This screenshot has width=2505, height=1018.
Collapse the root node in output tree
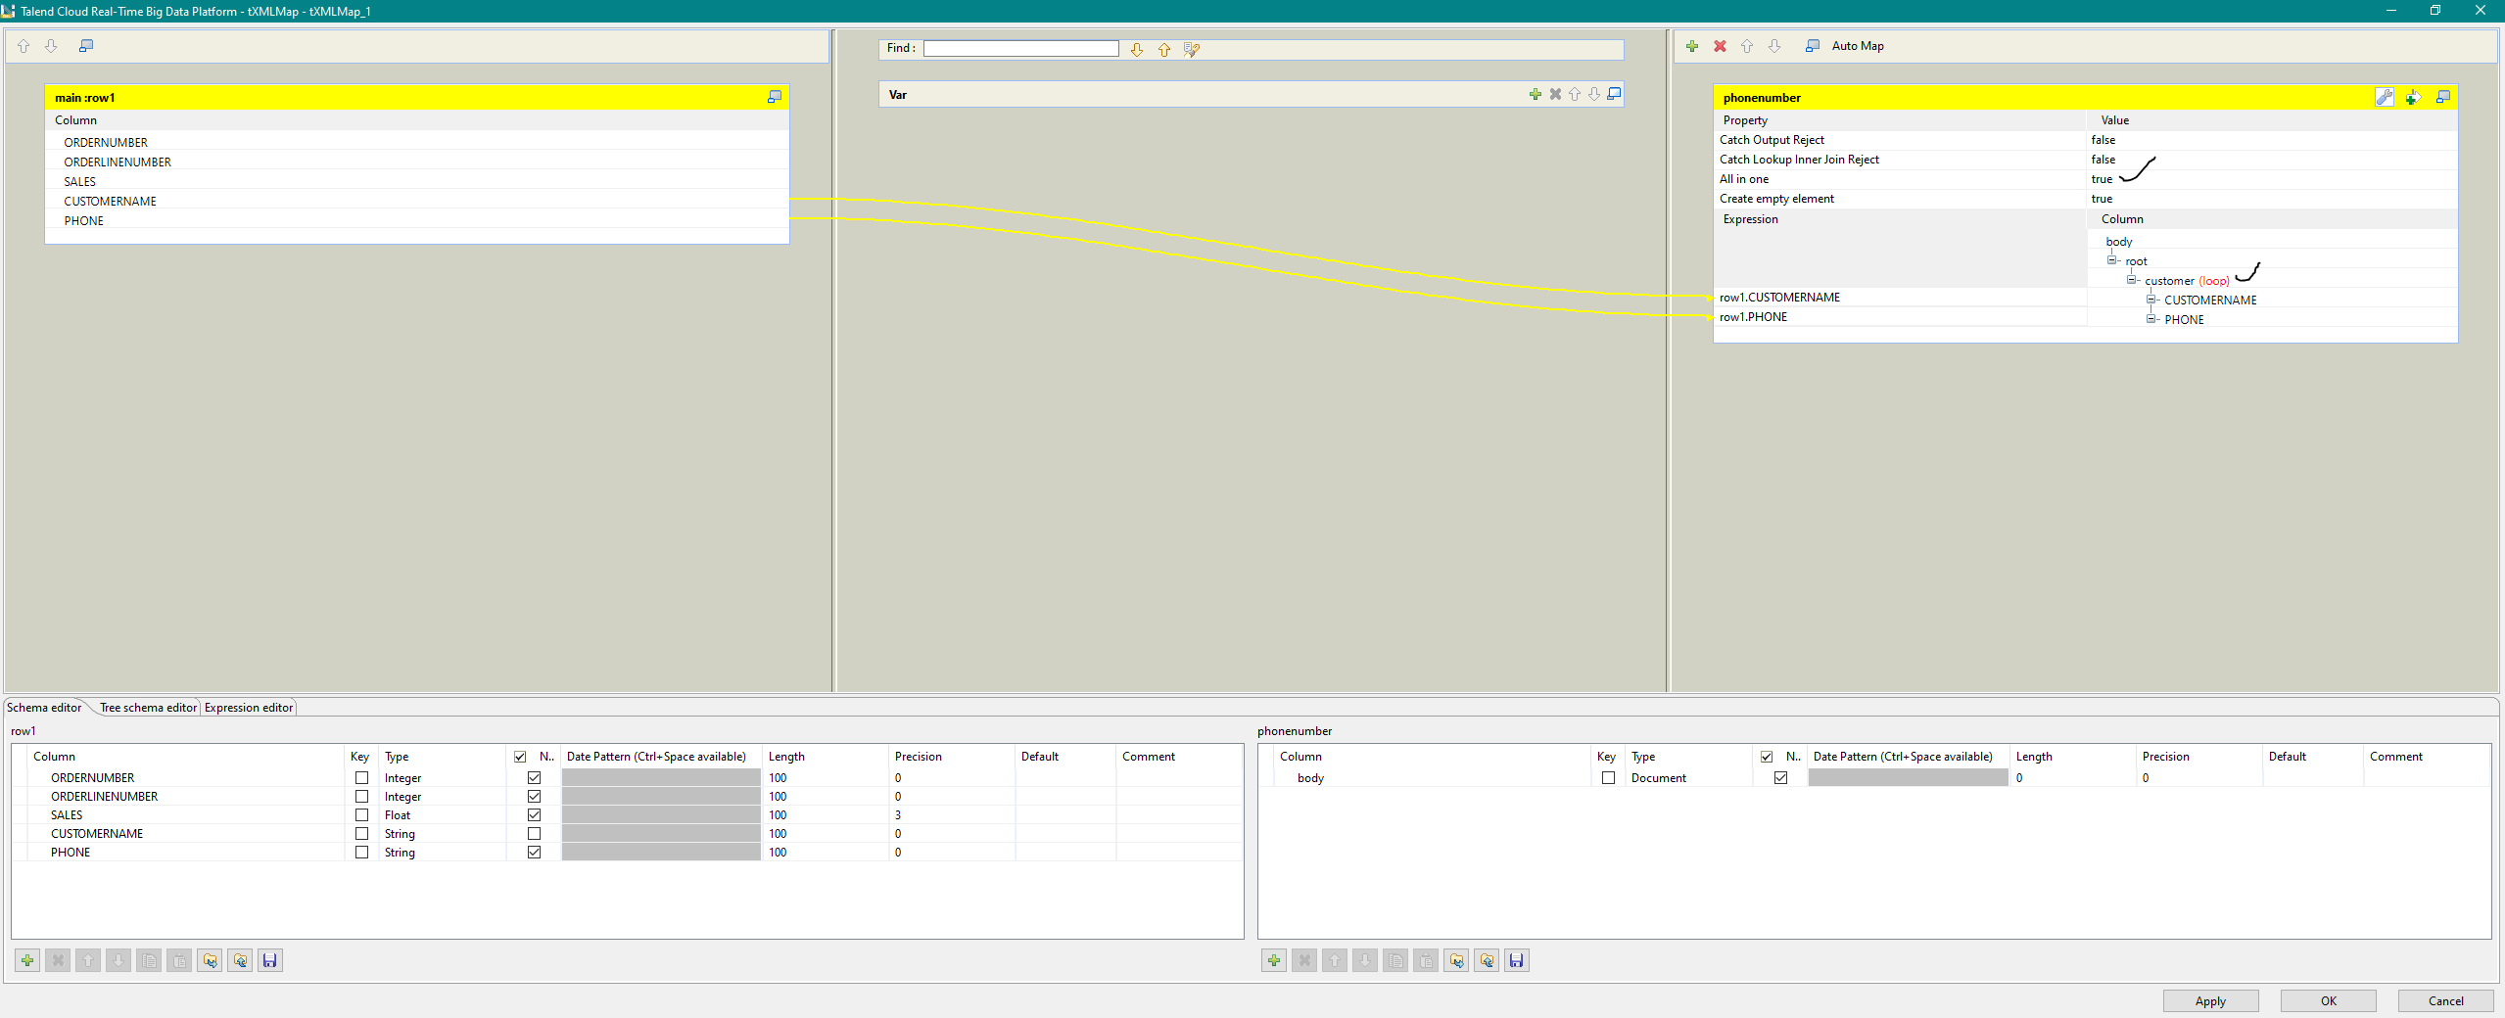(x=2111, y=260)
